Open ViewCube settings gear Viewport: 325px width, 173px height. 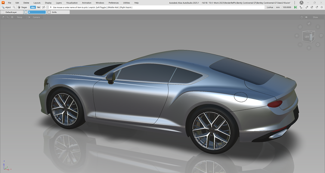click(318, 45)
